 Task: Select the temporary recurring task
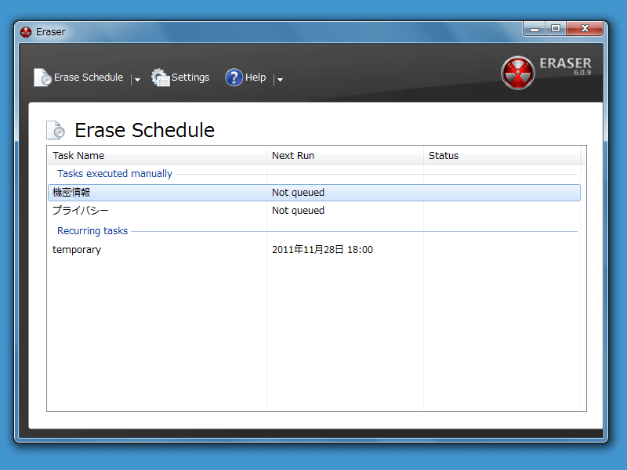point(314,250)
